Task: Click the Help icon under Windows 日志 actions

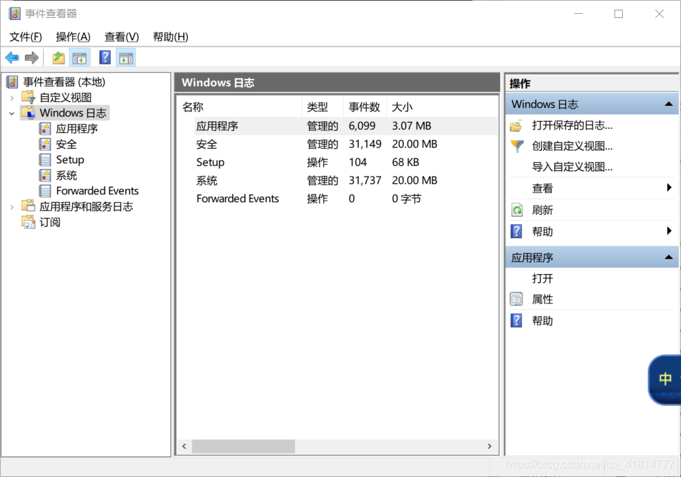Action: point(516,231)
